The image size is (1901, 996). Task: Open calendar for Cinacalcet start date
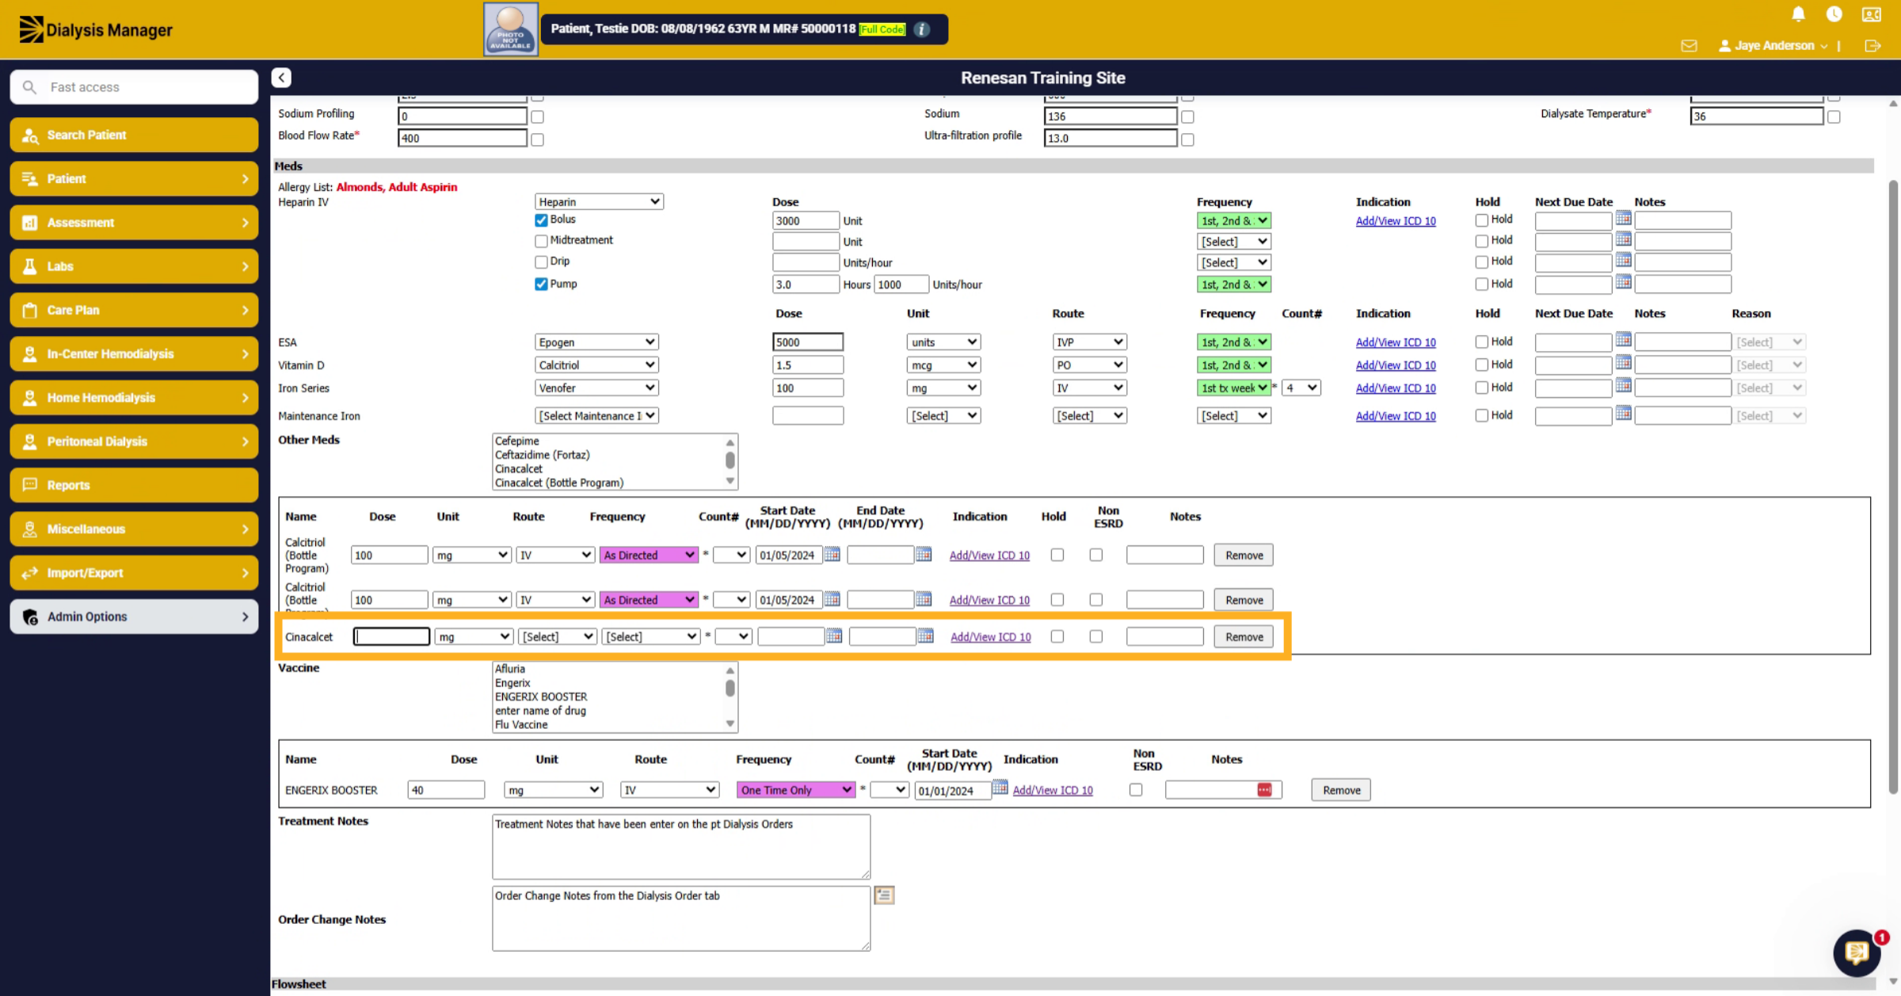pyautogui.click(x=834, y=635)
